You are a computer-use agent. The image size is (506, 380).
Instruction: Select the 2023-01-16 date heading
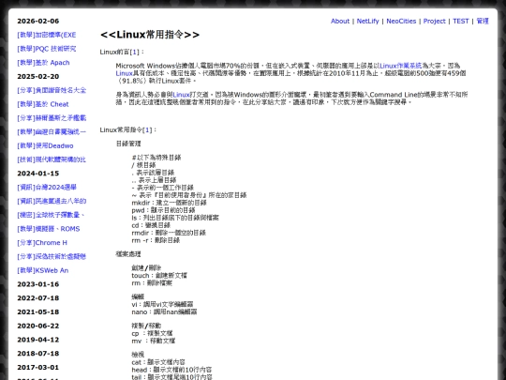point(38,284)
